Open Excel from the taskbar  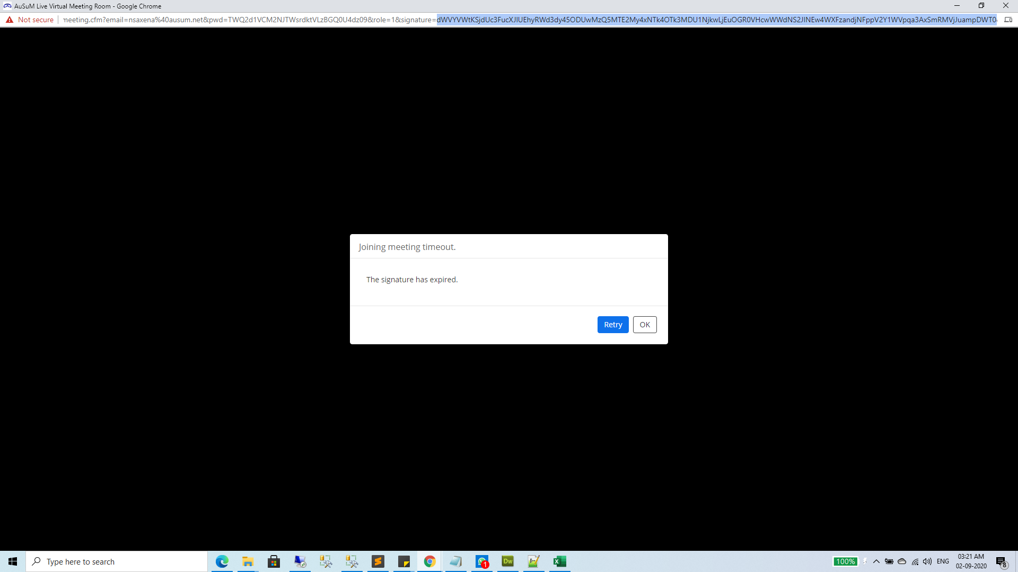tap(559, 561)
